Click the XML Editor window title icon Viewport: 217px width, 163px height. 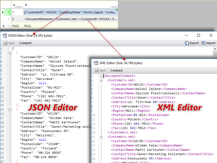[96, 63]
